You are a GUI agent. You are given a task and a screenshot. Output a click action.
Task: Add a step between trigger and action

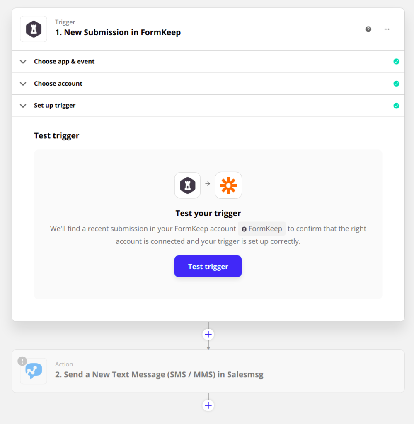pos(208,334)
